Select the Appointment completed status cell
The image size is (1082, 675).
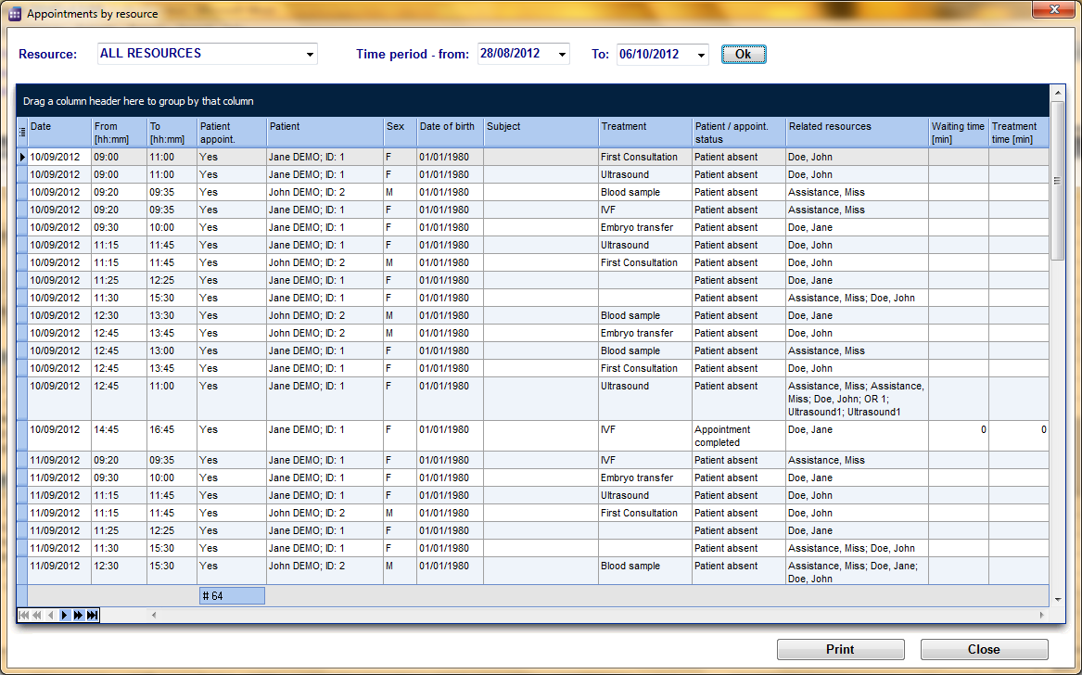[739, 436]
